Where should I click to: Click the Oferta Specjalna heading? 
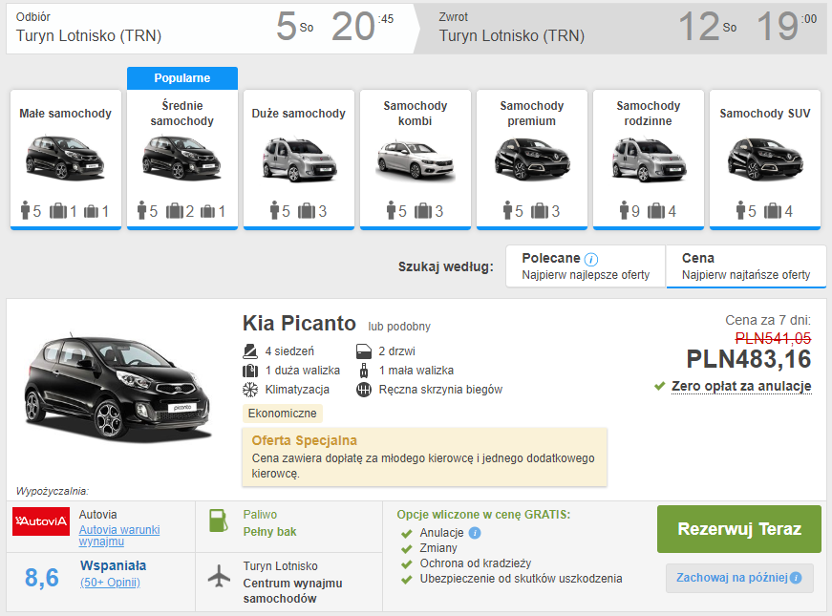[x=304, y=440]
